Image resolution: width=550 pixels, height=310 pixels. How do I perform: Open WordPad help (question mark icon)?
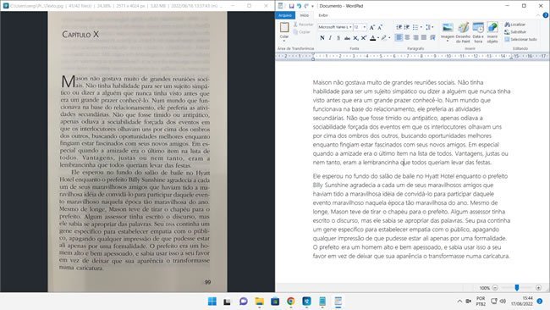[546, 15]
